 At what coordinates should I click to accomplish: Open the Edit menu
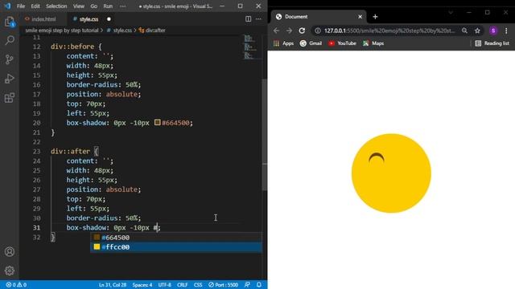tap(35, 6)
